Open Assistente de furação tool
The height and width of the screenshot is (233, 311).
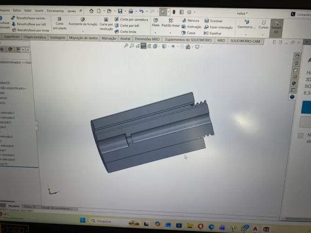(83, 21)
